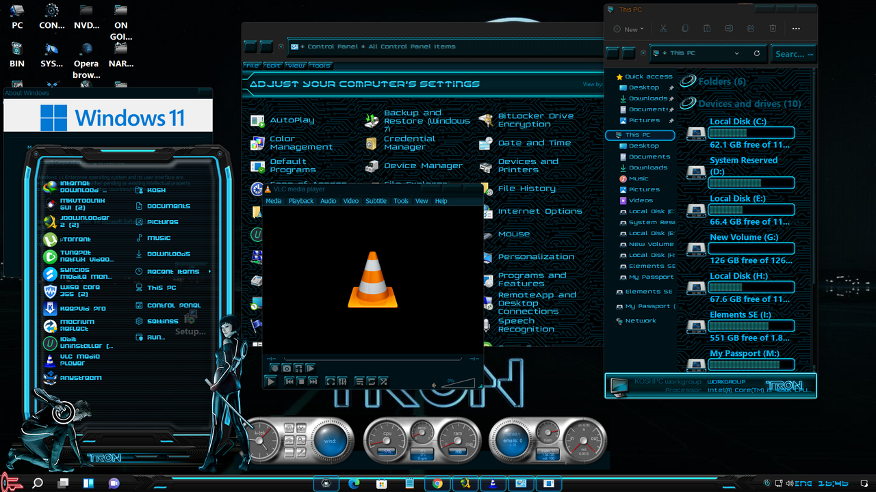This screenshot has width=876, height=492.
Task: Open Color Management in Control Panel
Action: point(291,143)
